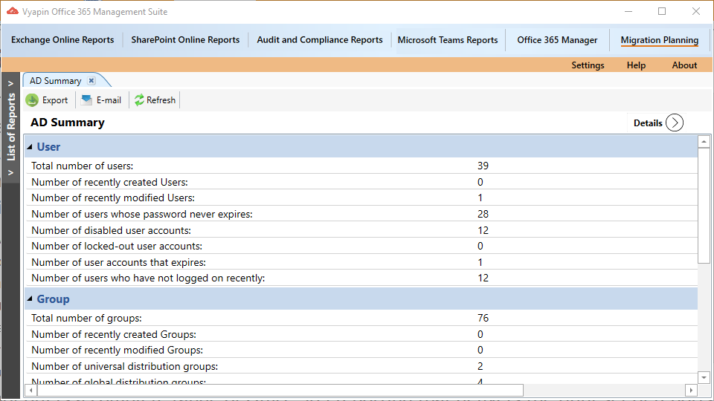Open the Settings link

588,65
